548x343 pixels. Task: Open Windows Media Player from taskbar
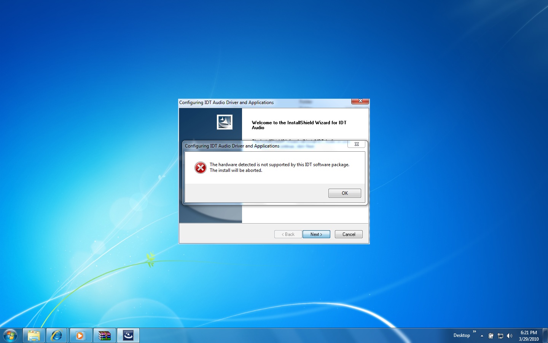coord(80,335)
